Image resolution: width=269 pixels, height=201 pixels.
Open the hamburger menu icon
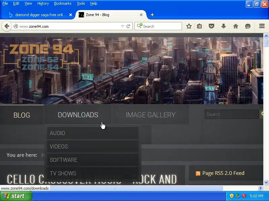(262, 26)
